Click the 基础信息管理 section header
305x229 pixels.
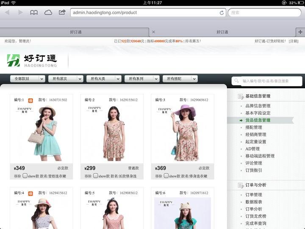point(258,96)
